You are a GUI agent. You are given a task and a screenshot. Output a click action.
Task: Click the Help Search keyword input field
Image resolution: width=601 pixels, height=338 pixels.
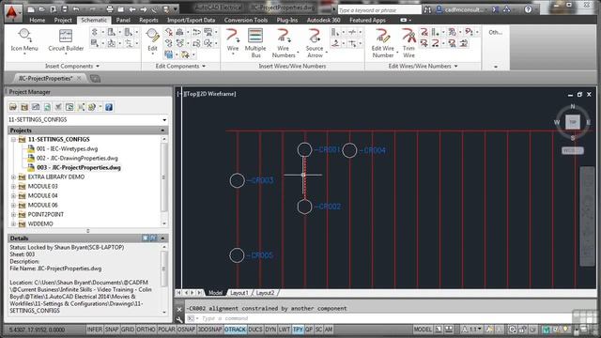coord(379,10)
